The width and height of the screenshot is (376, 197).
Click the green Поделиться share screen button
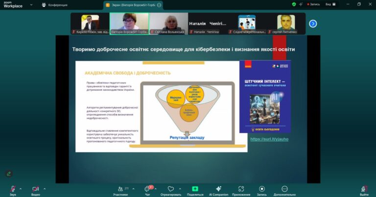tap(195, 189)
